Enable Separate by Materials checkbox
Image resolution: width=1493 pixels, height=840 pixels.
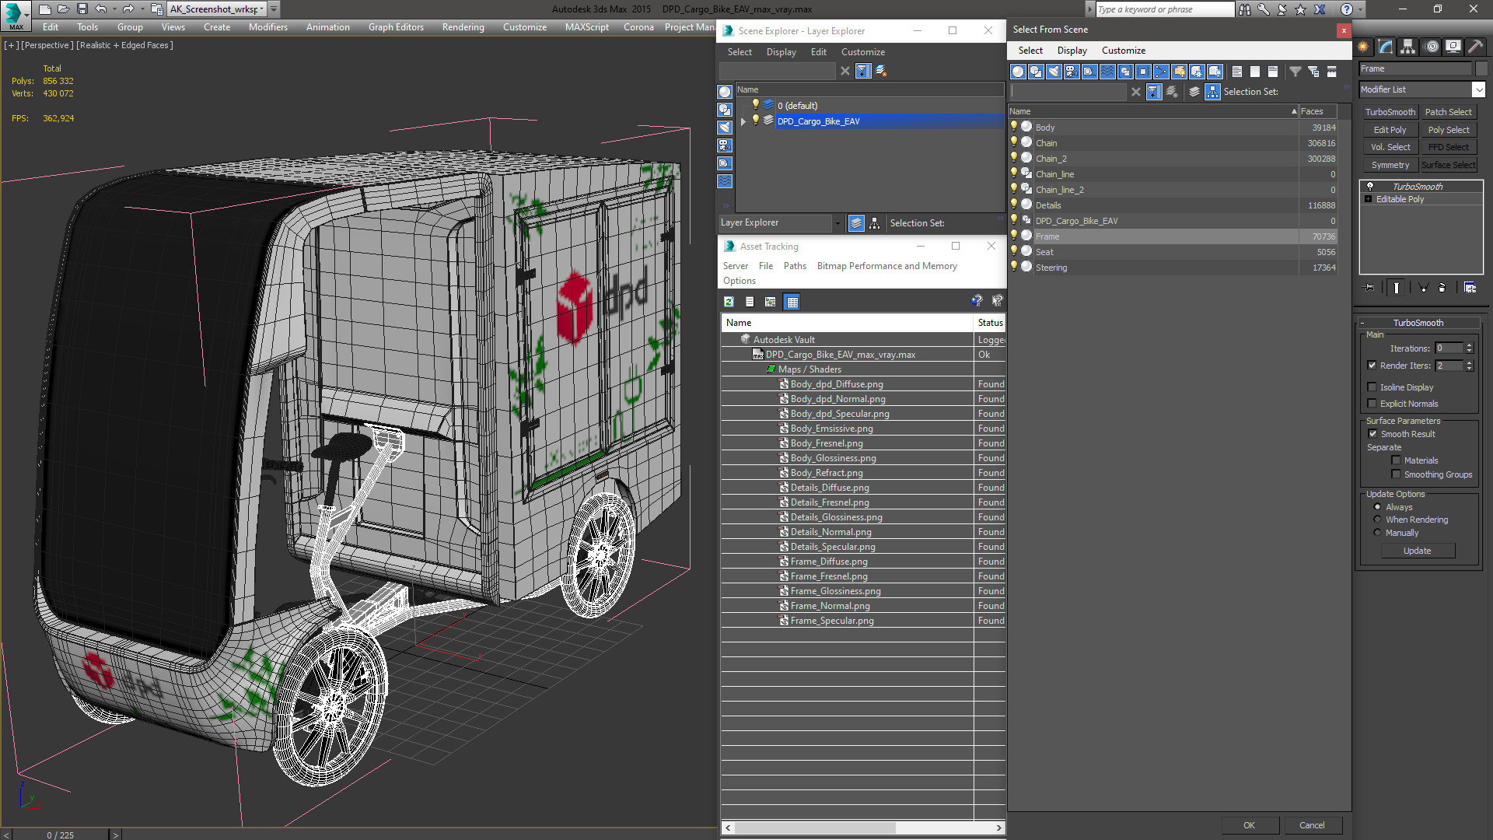(1396, 460)
